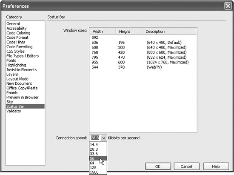Select Invisible Elements category
Viewport: 234px width, 175px height.
tap(22, 70)
